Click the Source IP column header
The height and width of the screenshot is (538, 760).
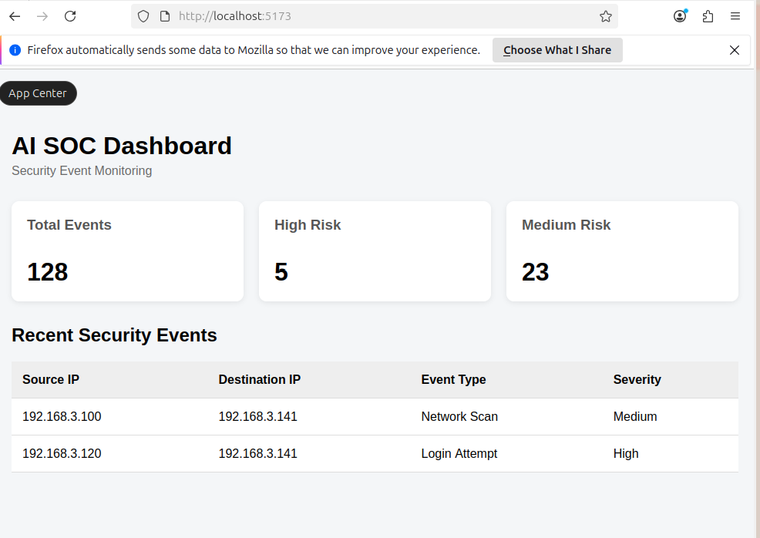coord(51,379)
